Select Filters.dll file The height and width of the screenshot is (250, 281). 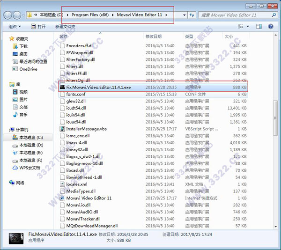click(x=154, y=66)
